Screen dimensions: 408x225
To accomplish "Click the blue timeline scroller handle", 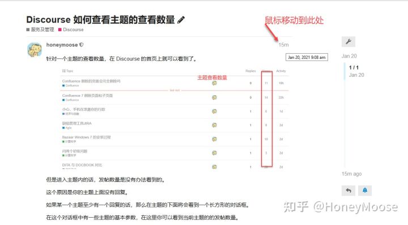I will [345, 71].
